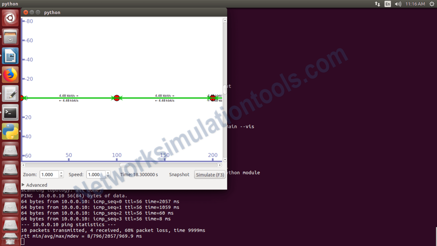Launch Firefox from the launcher

coord(10,75)
